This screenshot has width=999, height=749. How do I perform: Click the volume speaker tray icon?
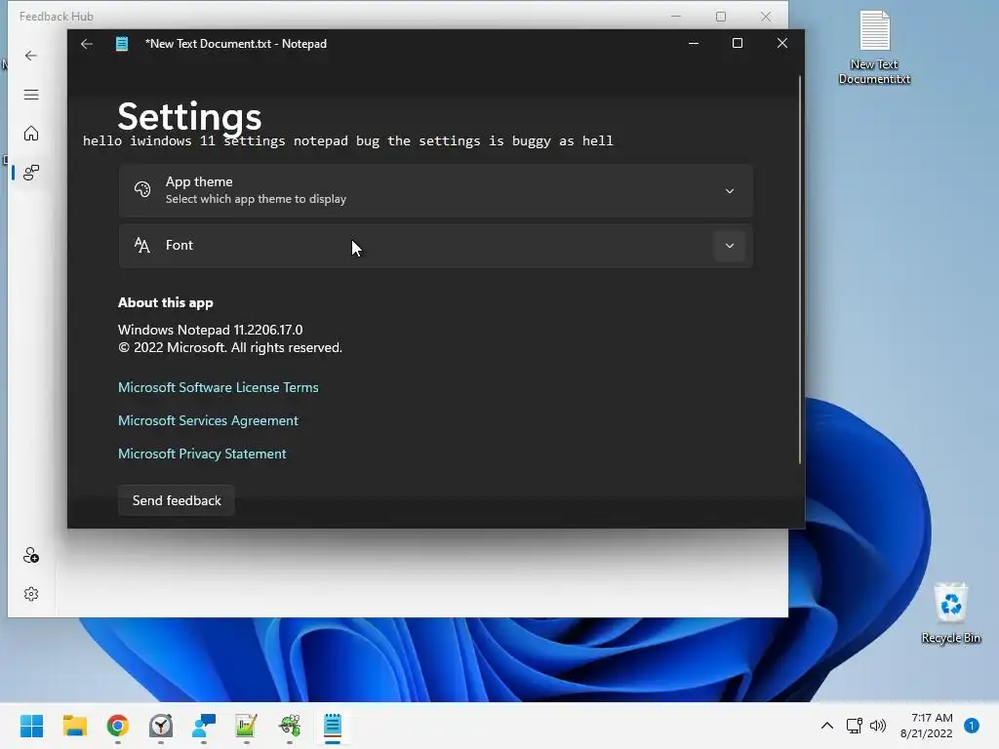click(x=878, y=726)
